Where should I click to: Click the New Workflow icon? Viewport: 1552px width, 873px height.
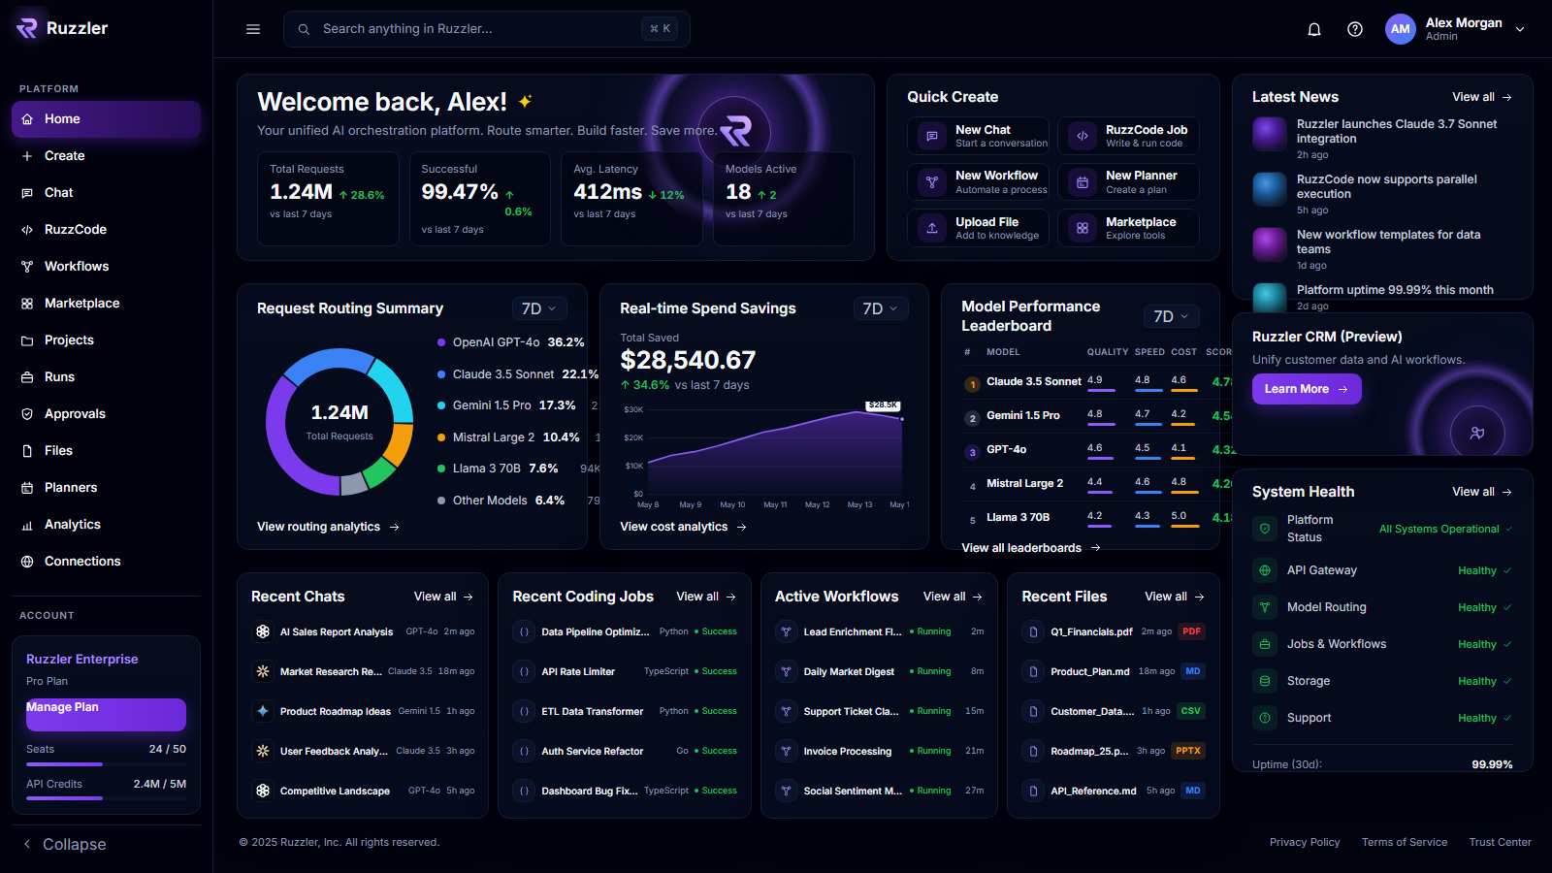click(932, 181)
